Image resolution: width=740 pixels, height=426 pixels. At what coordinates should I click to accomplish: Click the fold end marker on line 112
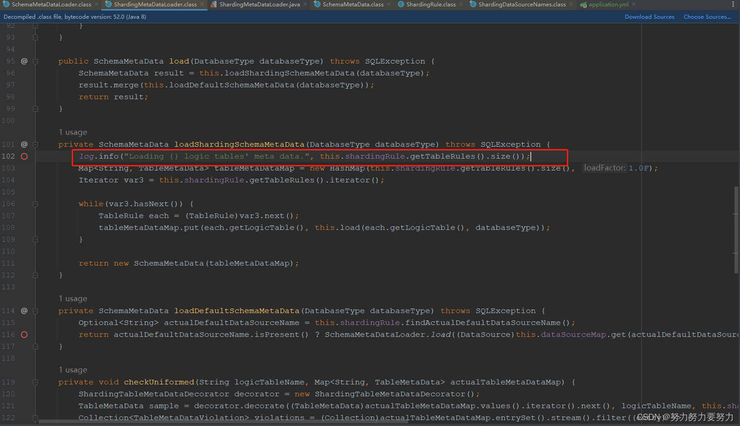coord(36,275)
